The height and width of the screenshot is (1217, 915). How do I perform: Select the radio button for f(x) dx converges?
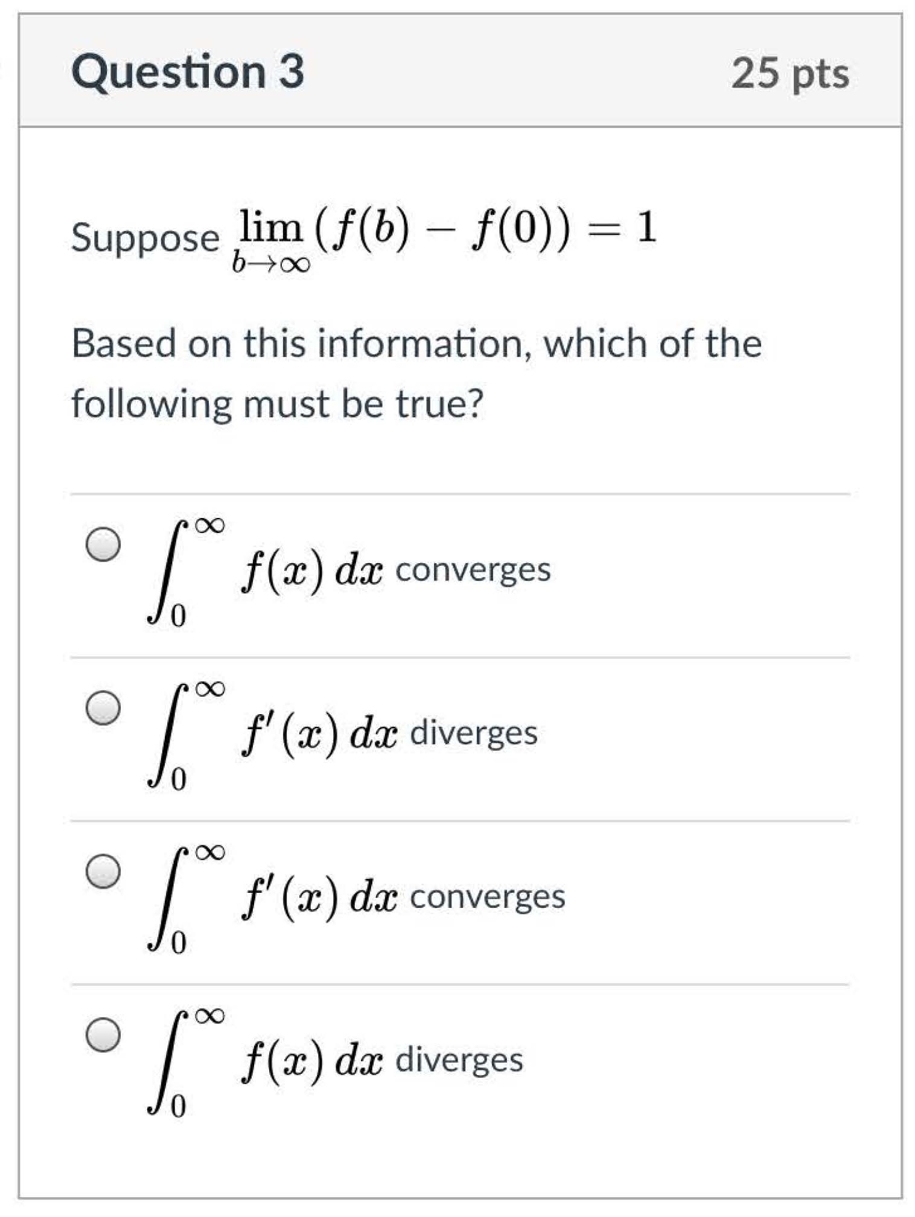point(103,545)
